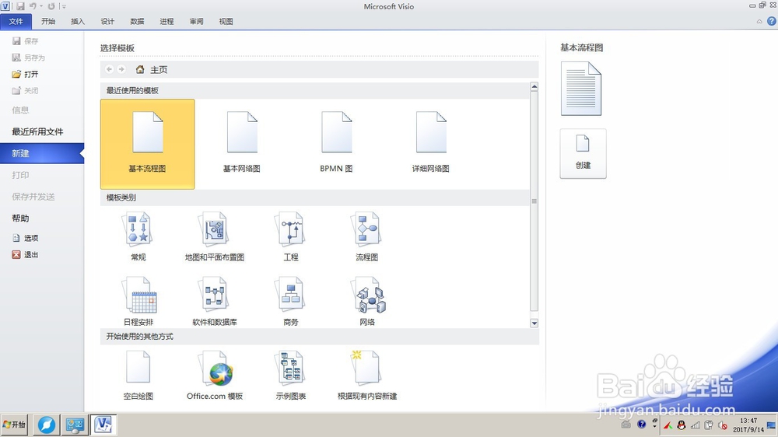
Task: Select the 基本流程图 template
Action: click(x=147, y=144)
